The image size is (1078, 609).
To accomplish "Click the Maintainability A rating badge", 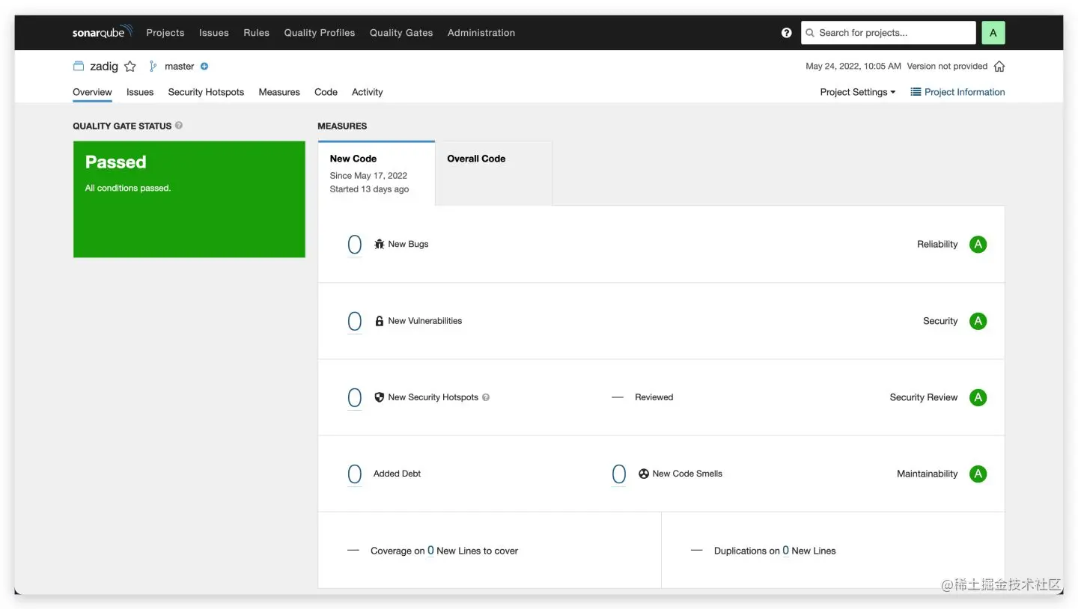I will point(978,474).
